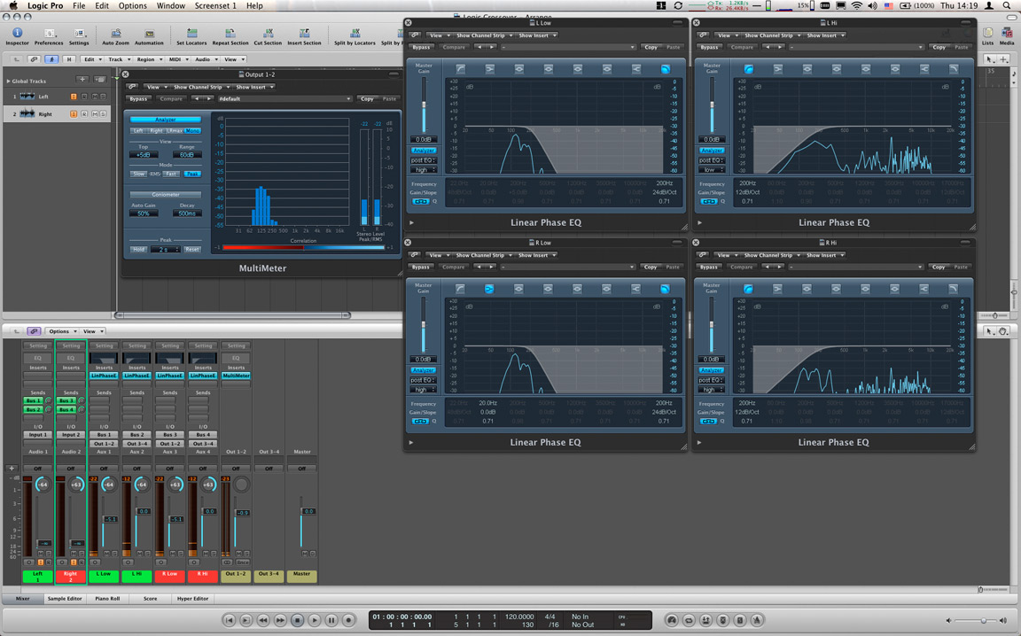
Task: Click the Record transport button
Action: coord(348,620)
